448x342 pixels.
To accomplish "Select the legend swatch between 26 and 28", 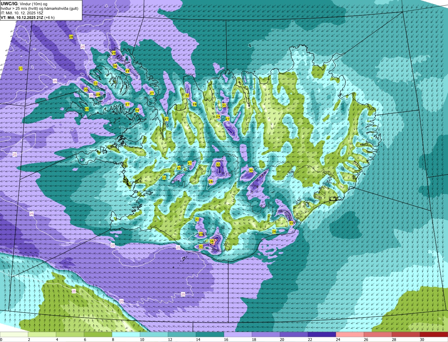I will point(378,334).
